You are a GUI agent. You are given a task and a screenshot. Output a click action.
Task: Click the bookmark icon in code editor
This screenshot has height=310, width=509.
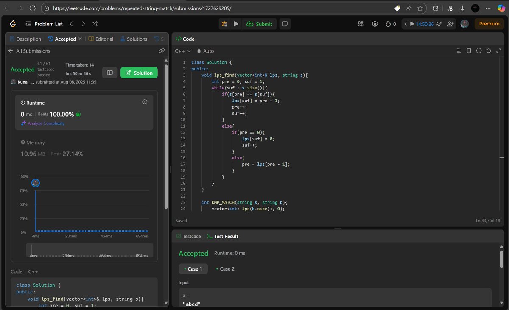[469, 51]
